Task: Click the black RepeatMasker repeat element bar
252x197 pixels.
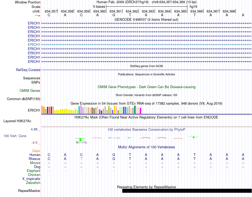Action: [x=187, y=191]
